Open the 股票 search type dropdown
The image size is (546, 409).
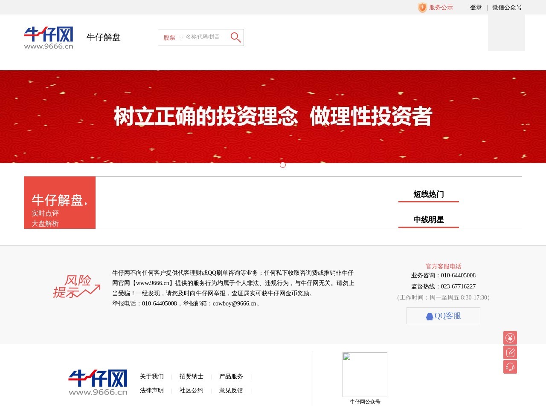pyautogui.click(x=173, y=37)
